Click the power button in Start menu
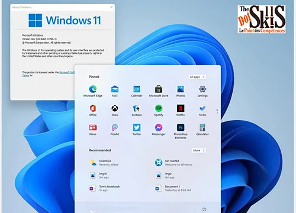This screenshot has height=213, width=296. (x=204, y=209)
